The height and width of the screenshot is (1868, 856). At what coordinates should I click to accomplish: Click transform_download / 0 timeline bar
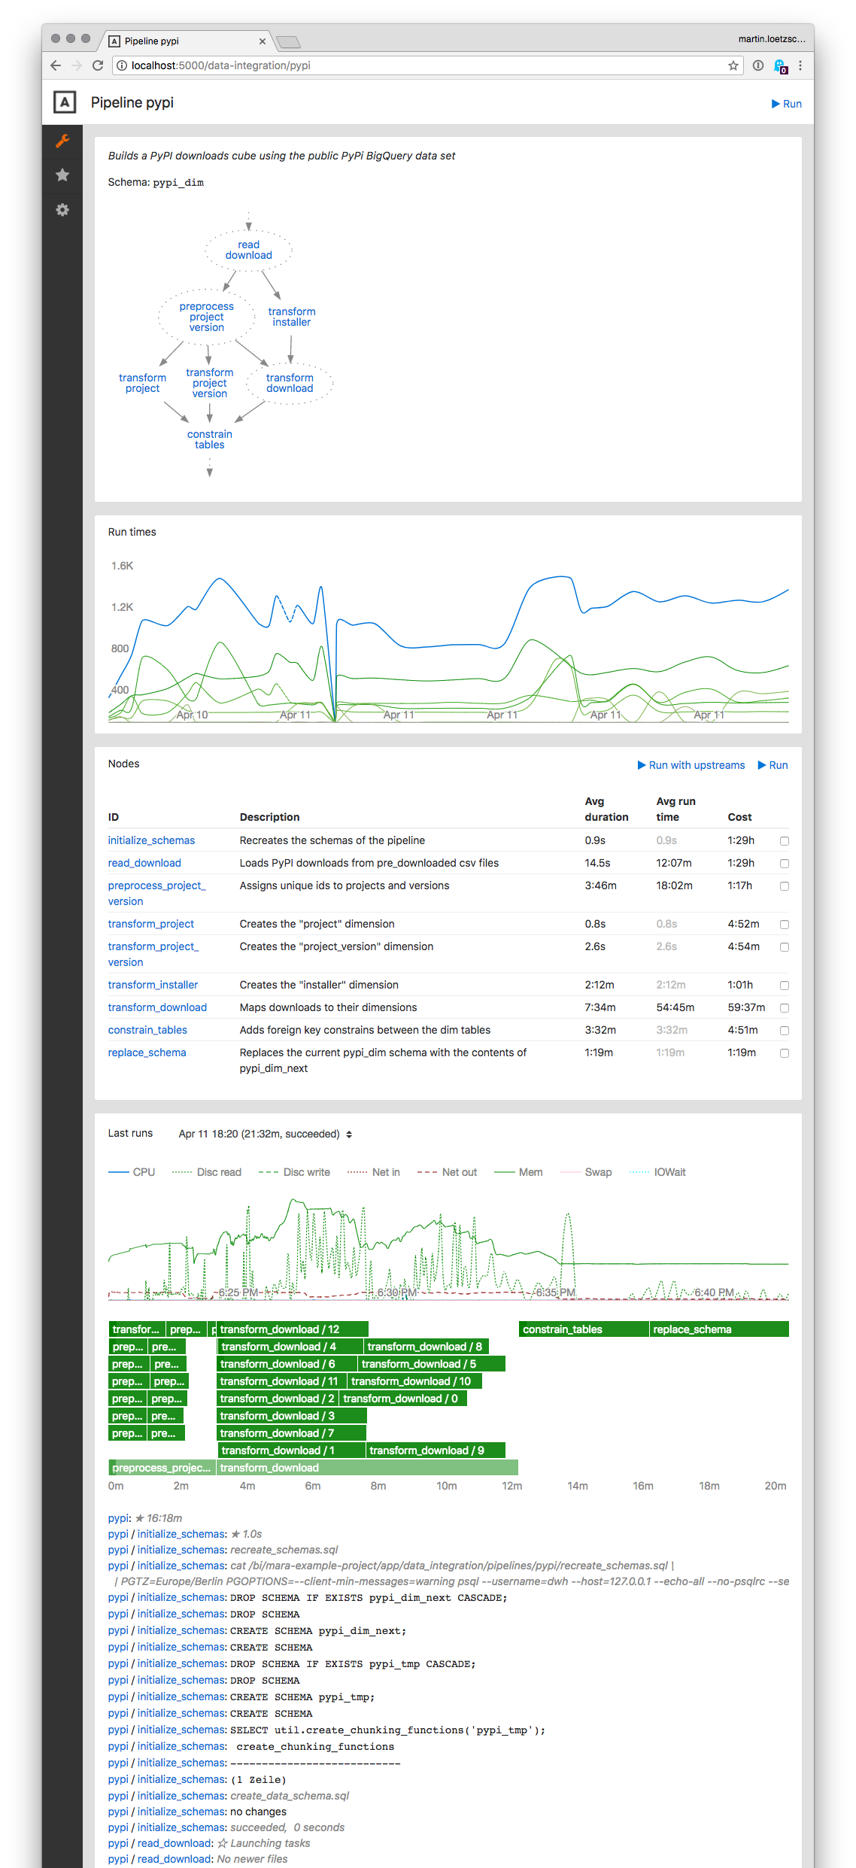tap(403, 1399)
